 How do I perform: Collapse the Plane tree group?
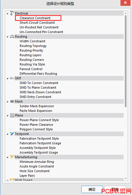point(7,116)
